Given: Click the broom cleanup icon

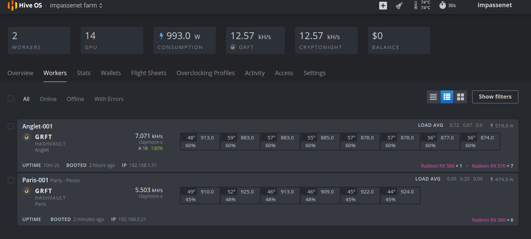Looking at the screenshot, I should 400,5.
